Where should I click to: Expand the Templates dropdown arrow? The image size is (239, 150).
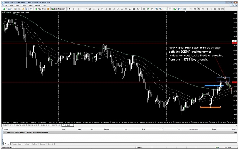187,9
